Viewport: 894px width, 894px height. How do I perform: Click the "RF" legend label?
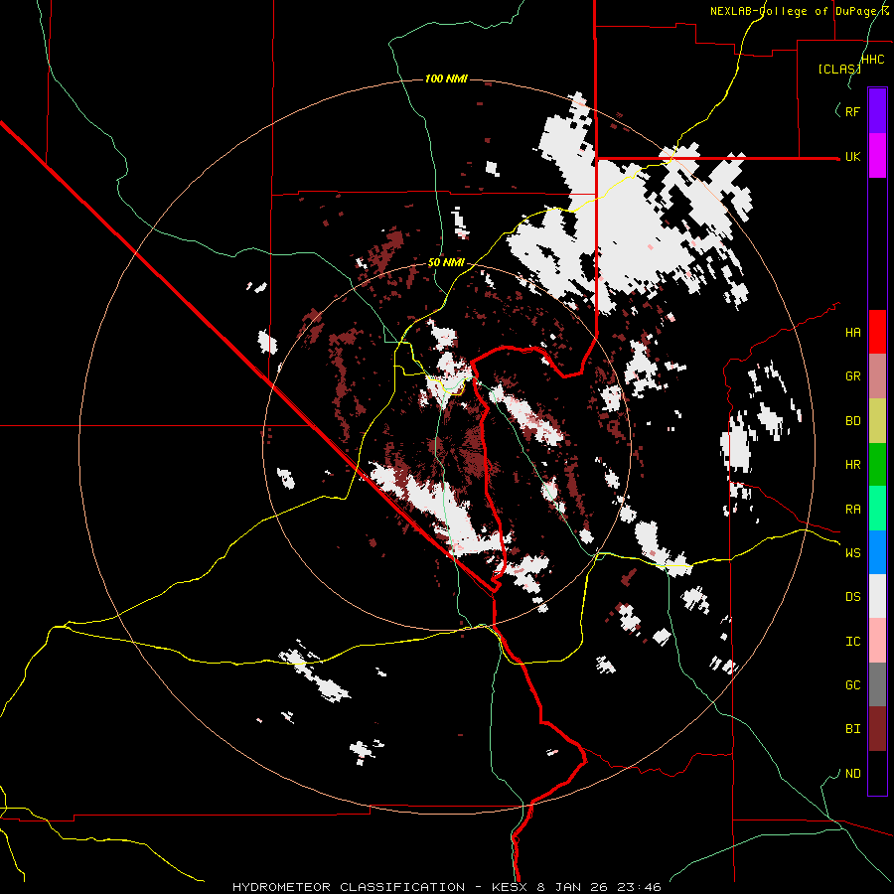coord(852,111)
